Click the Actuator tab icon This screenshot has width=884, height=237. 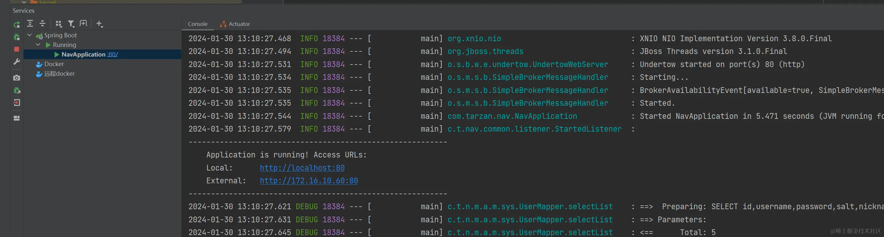223,24
